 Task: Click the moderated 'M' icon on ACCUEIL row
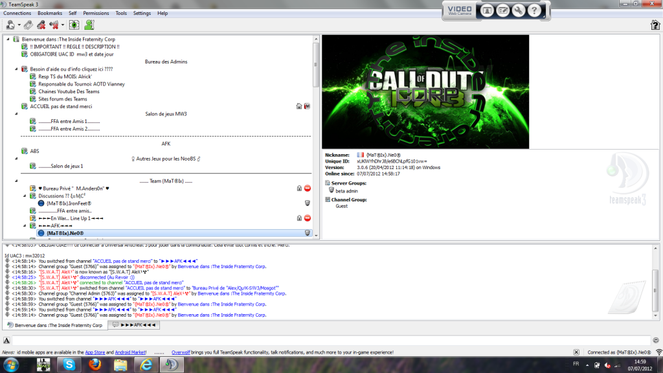click(x=307, y=106)
